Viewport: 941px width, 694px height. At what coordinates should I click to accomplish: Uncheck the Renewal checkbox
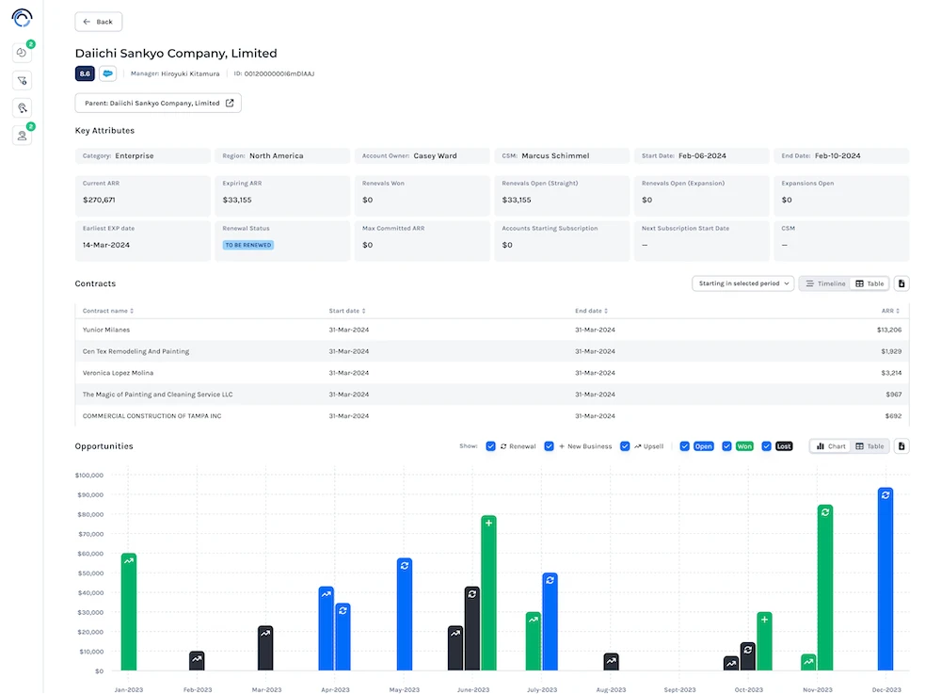click(491, 446)
